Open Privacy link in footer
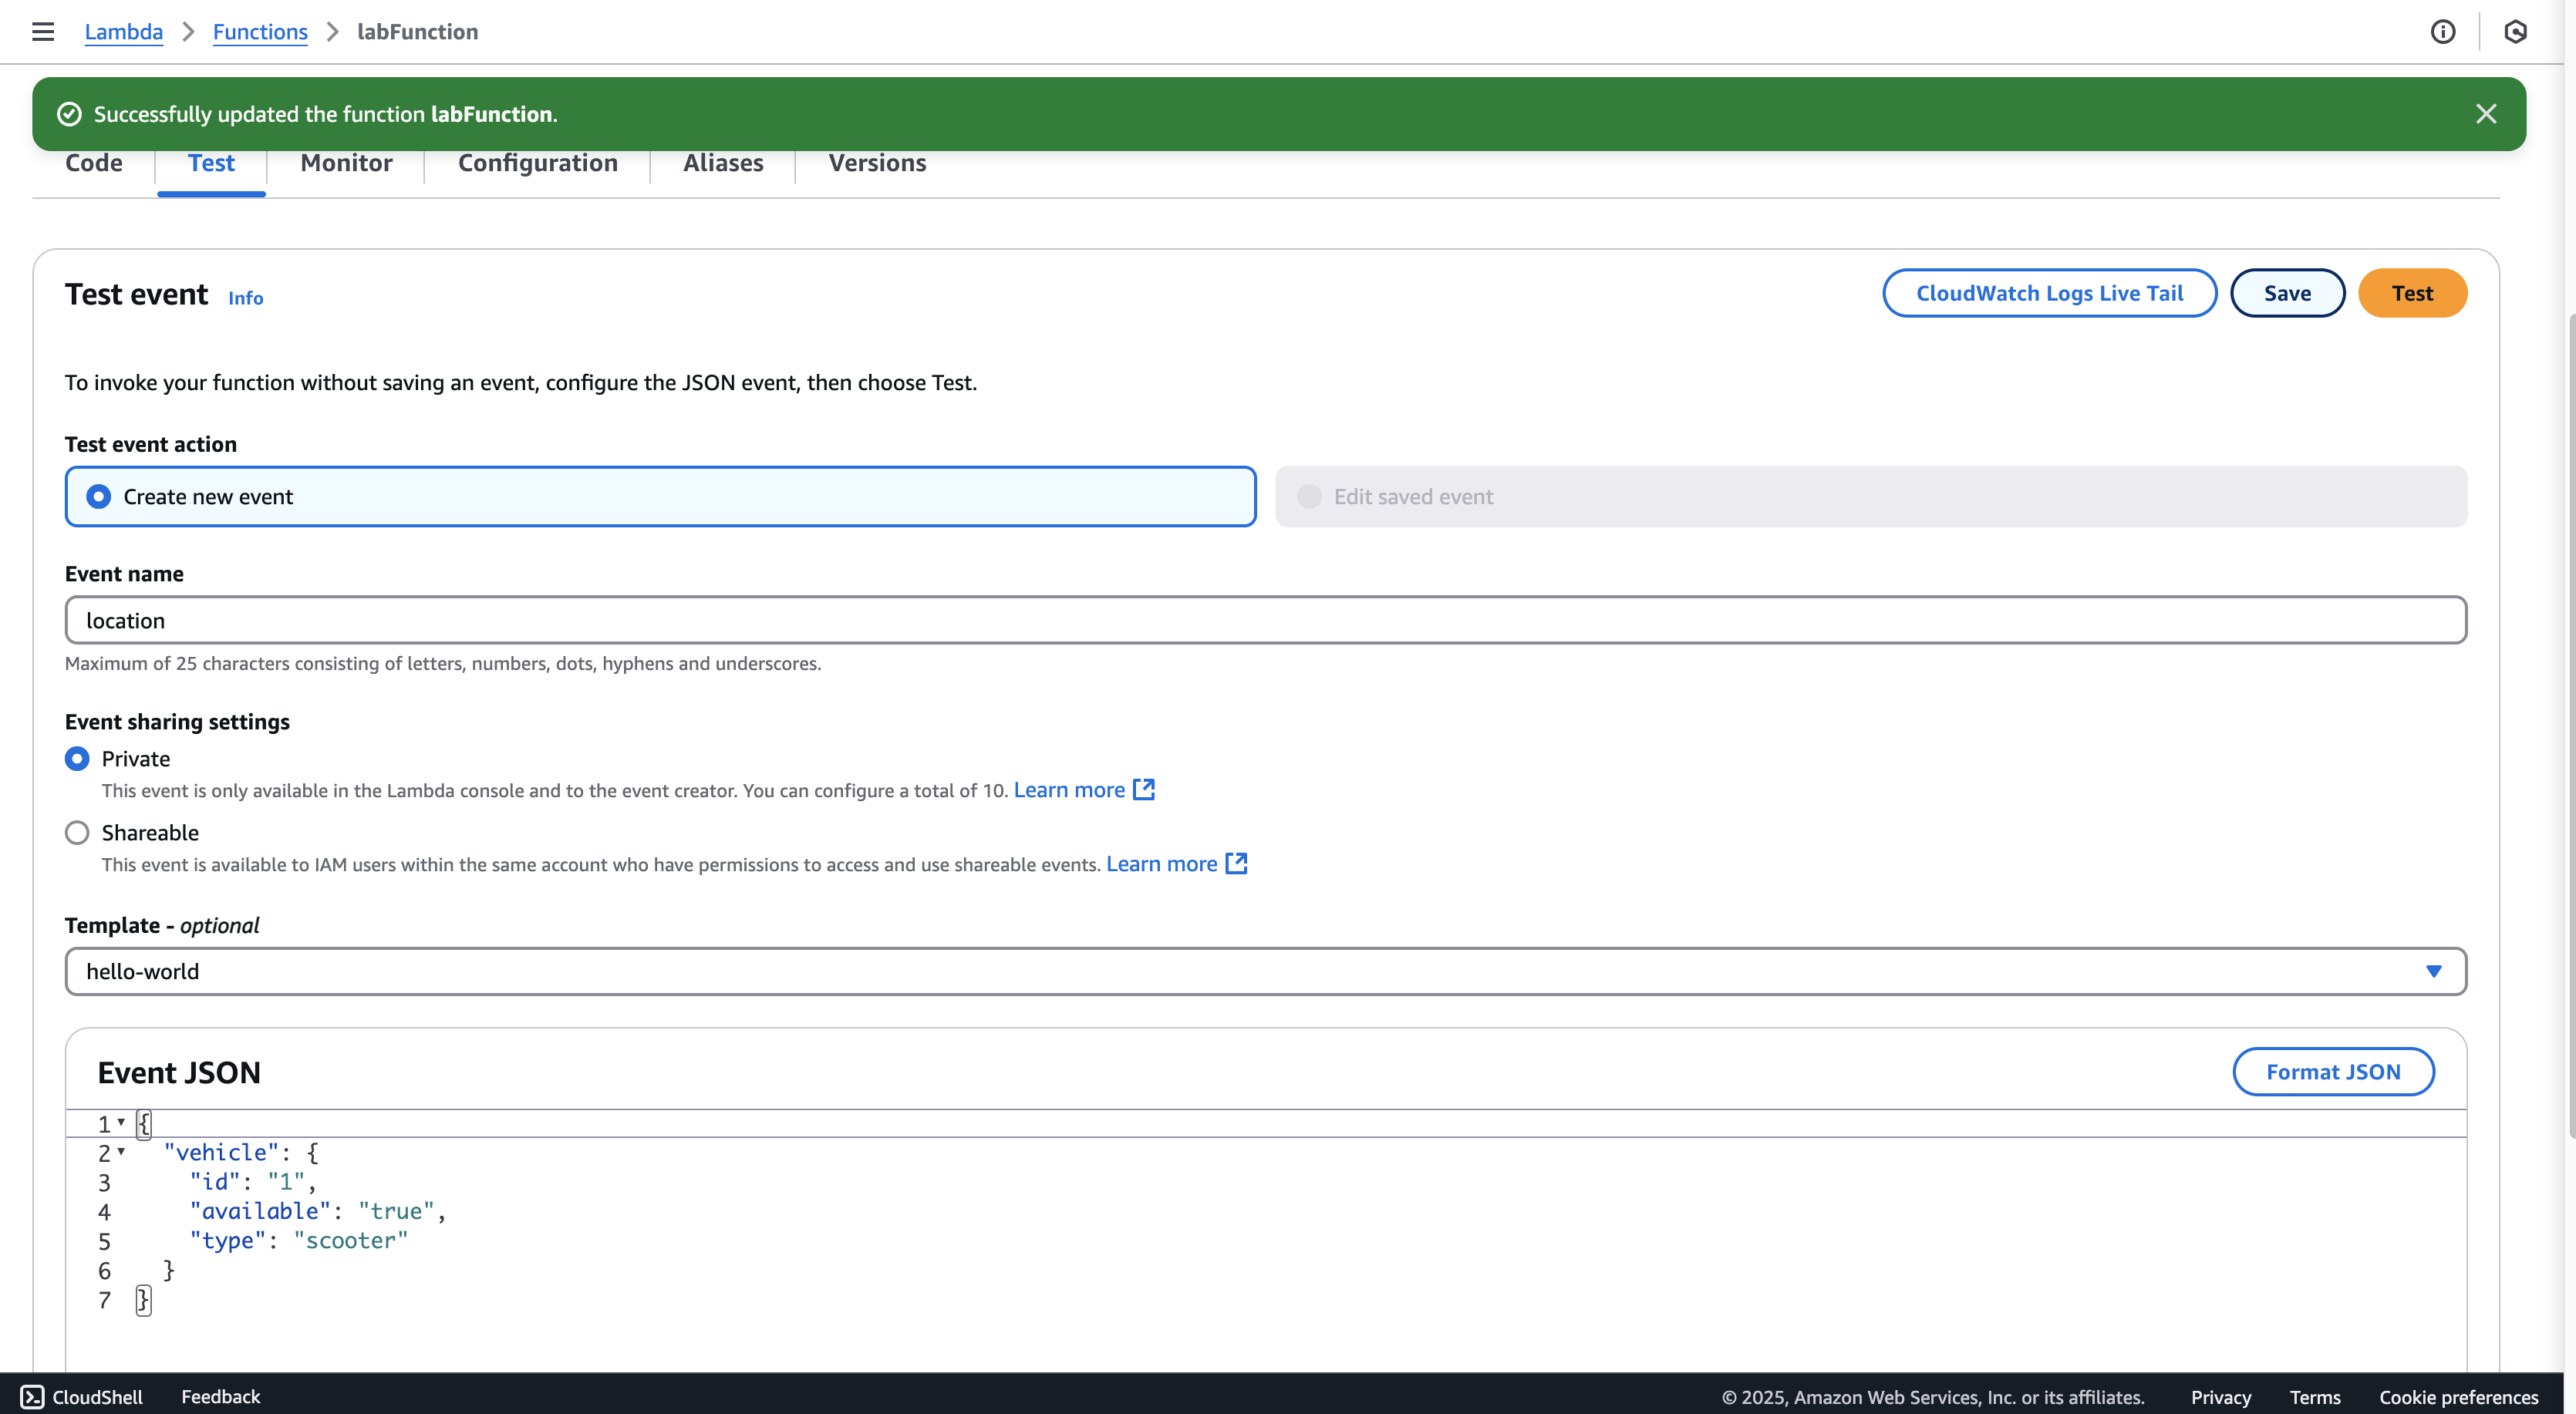 click(2221, 1397)
